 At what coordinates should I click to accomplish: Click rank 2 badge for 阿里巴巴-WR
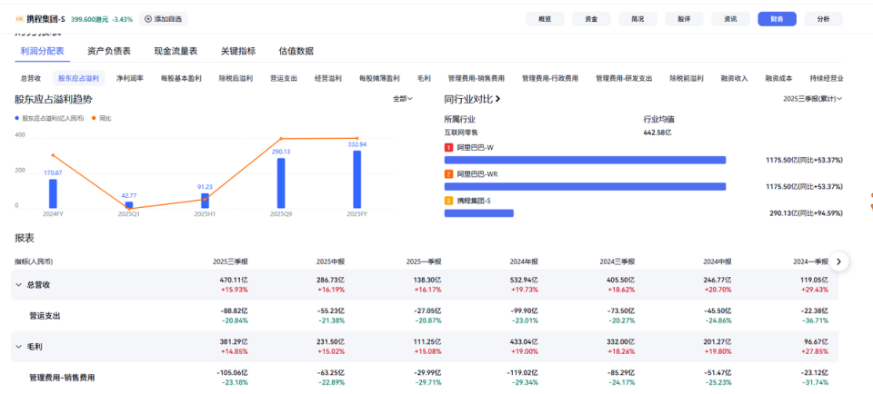[x=448, y=174]
